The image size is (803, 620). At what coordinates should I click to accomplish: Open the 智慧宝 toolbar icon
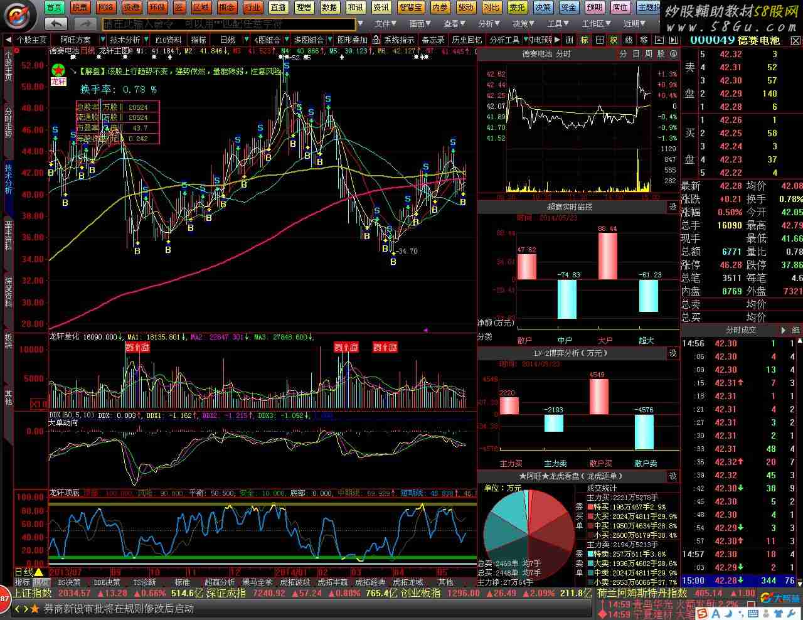pos(411,8)
